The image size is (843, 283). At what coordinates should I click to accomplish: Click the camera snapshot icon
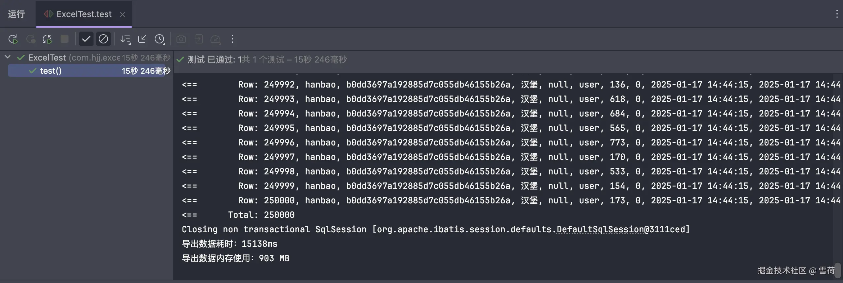point(181,39)
